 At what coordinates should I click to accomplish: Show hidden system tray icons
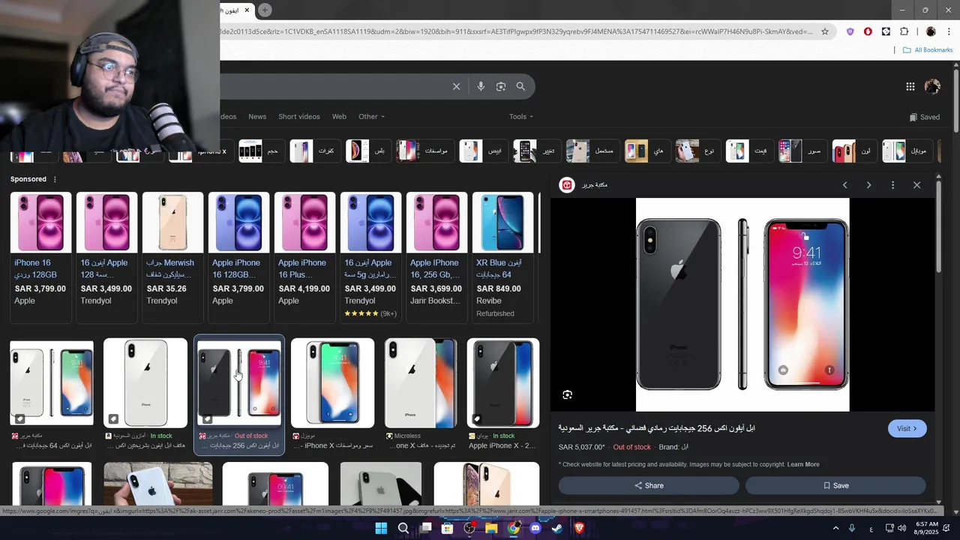835,528
